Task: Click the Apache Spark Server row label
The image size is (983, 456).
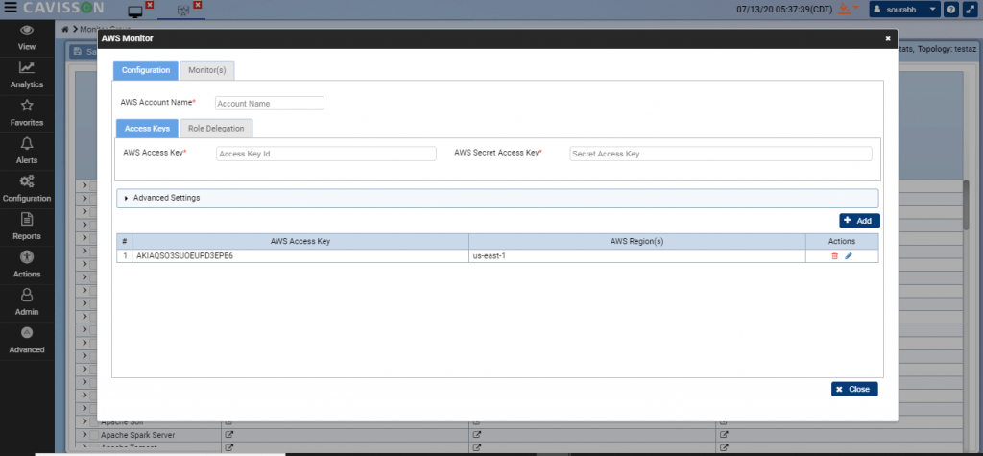Action: tap(138, 435)
